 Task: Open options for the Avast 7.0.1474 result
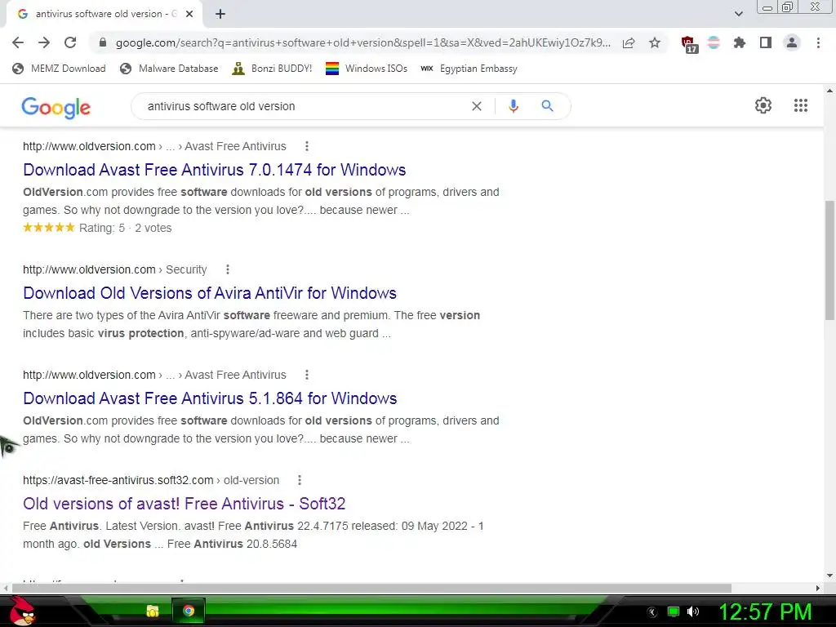[307, 146]
